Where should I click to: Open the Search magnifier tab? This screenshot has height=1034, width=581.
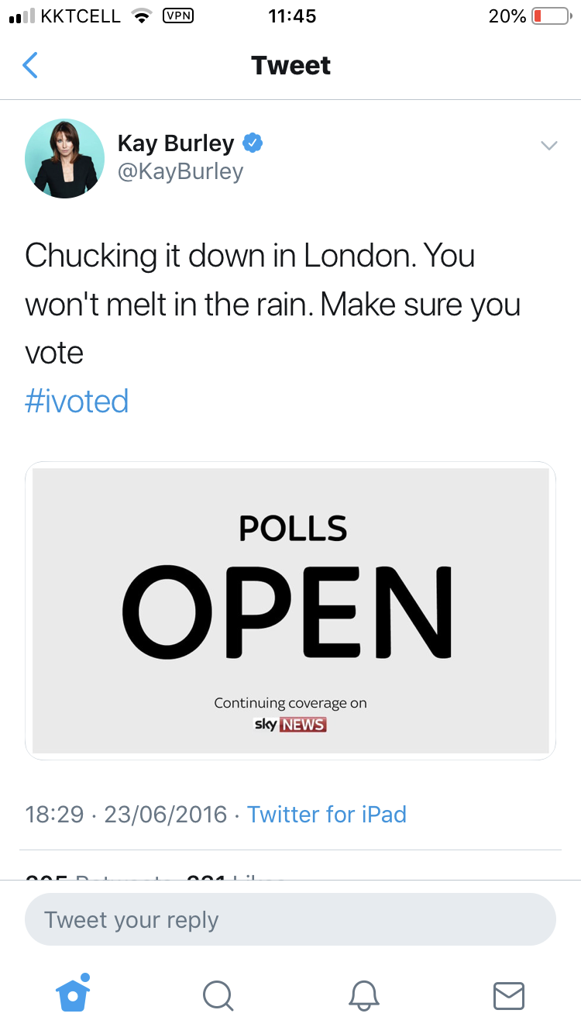coord(218,995)
